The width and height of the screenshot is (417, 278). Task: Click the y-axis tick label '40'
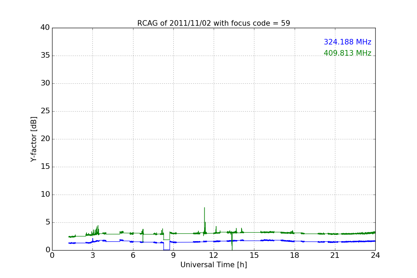click(45, 28)
